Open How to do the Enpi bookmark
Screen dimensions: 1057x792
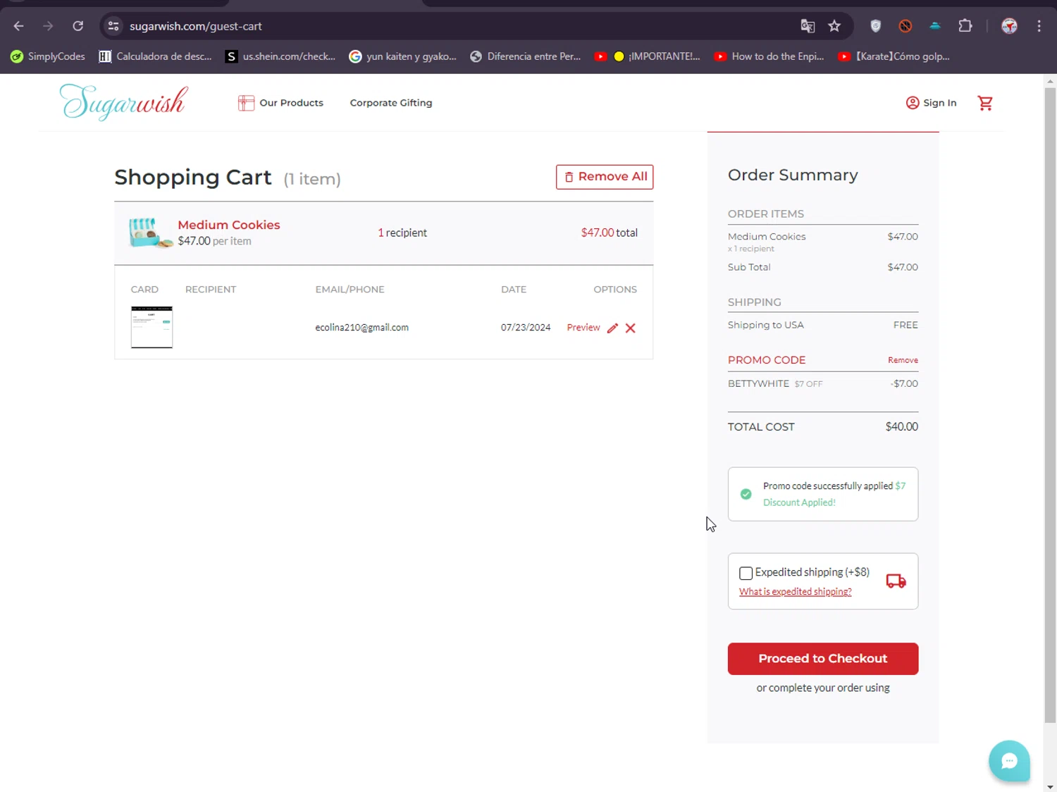(769, 56)
